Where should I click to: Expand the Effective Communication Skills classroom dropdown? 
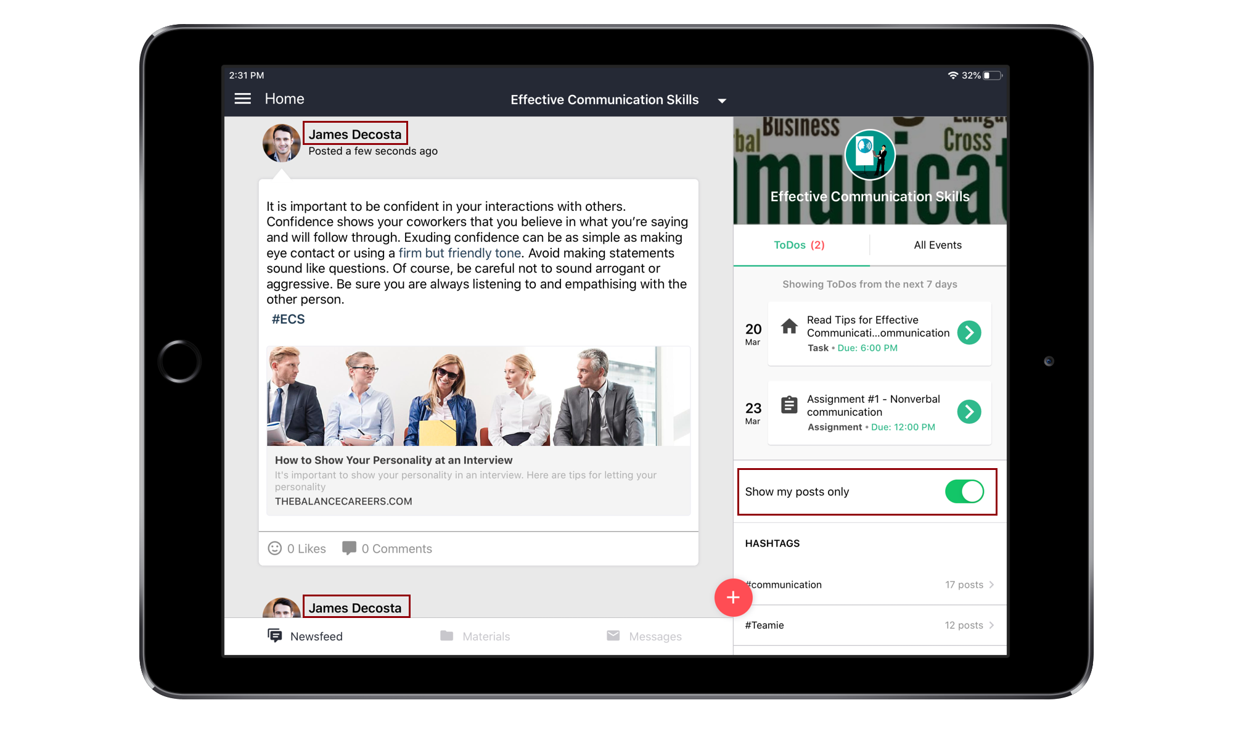(x=722, y=101)
